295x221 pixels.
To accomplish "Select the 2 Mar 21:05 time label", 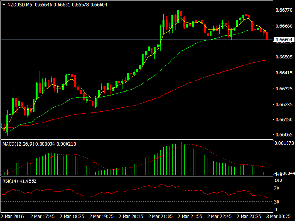I will click(x=160, y=216).
